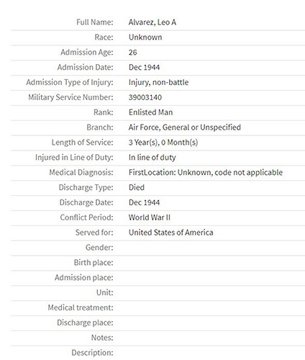Viewport: 305px width, 360px height.
Task: Click the Discharge Type value Died
Action: [137, 187]
